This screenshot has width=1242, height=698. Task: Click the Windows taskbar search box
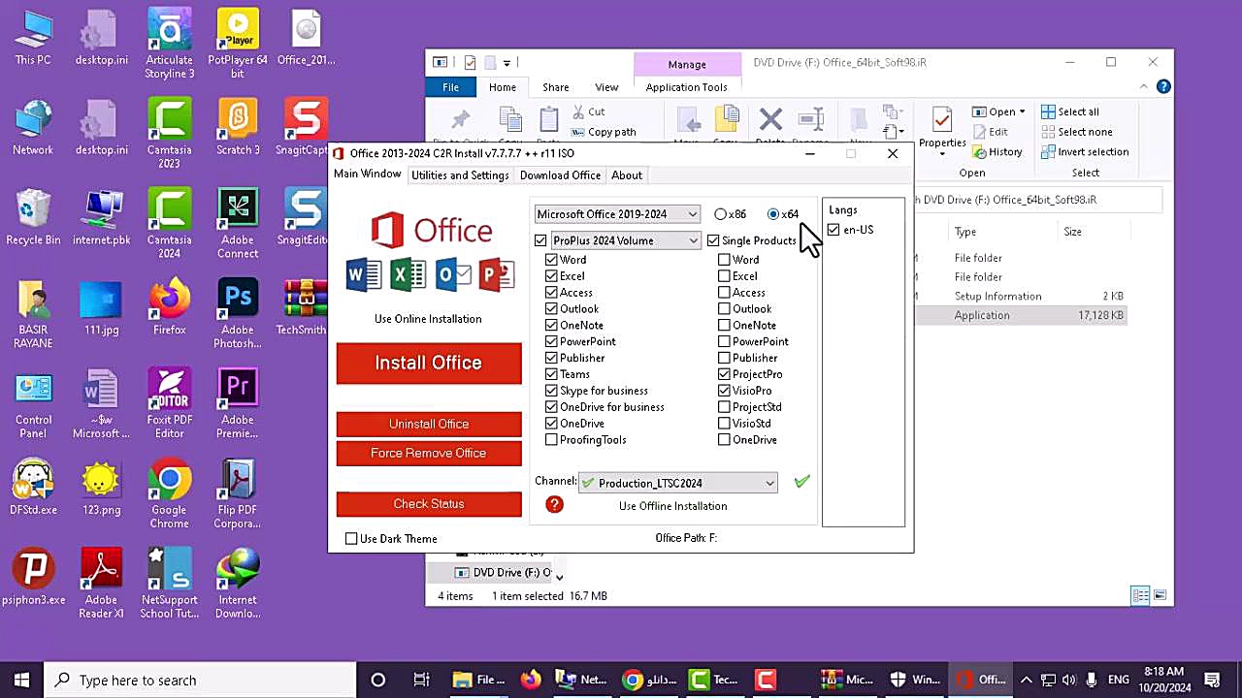[x=202, y=680]
